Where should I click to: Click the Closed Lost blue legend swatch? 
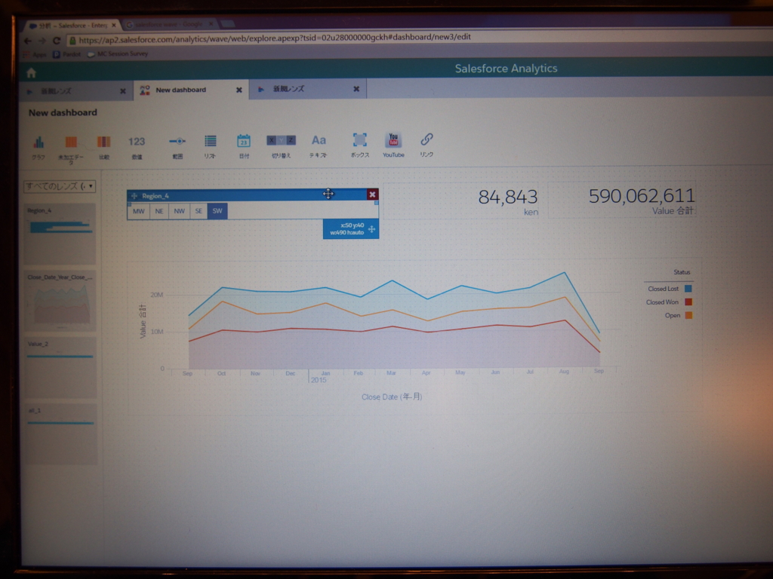(x=688, y=289)
